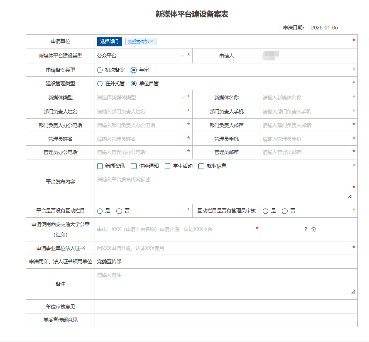Enable the 学生活动 checkbox
This screenshot has width=369, height=342.
tap(168, 166)
